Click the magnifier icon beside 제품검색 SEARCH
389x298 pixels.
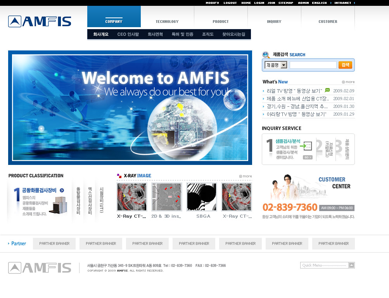pos(266,55)
